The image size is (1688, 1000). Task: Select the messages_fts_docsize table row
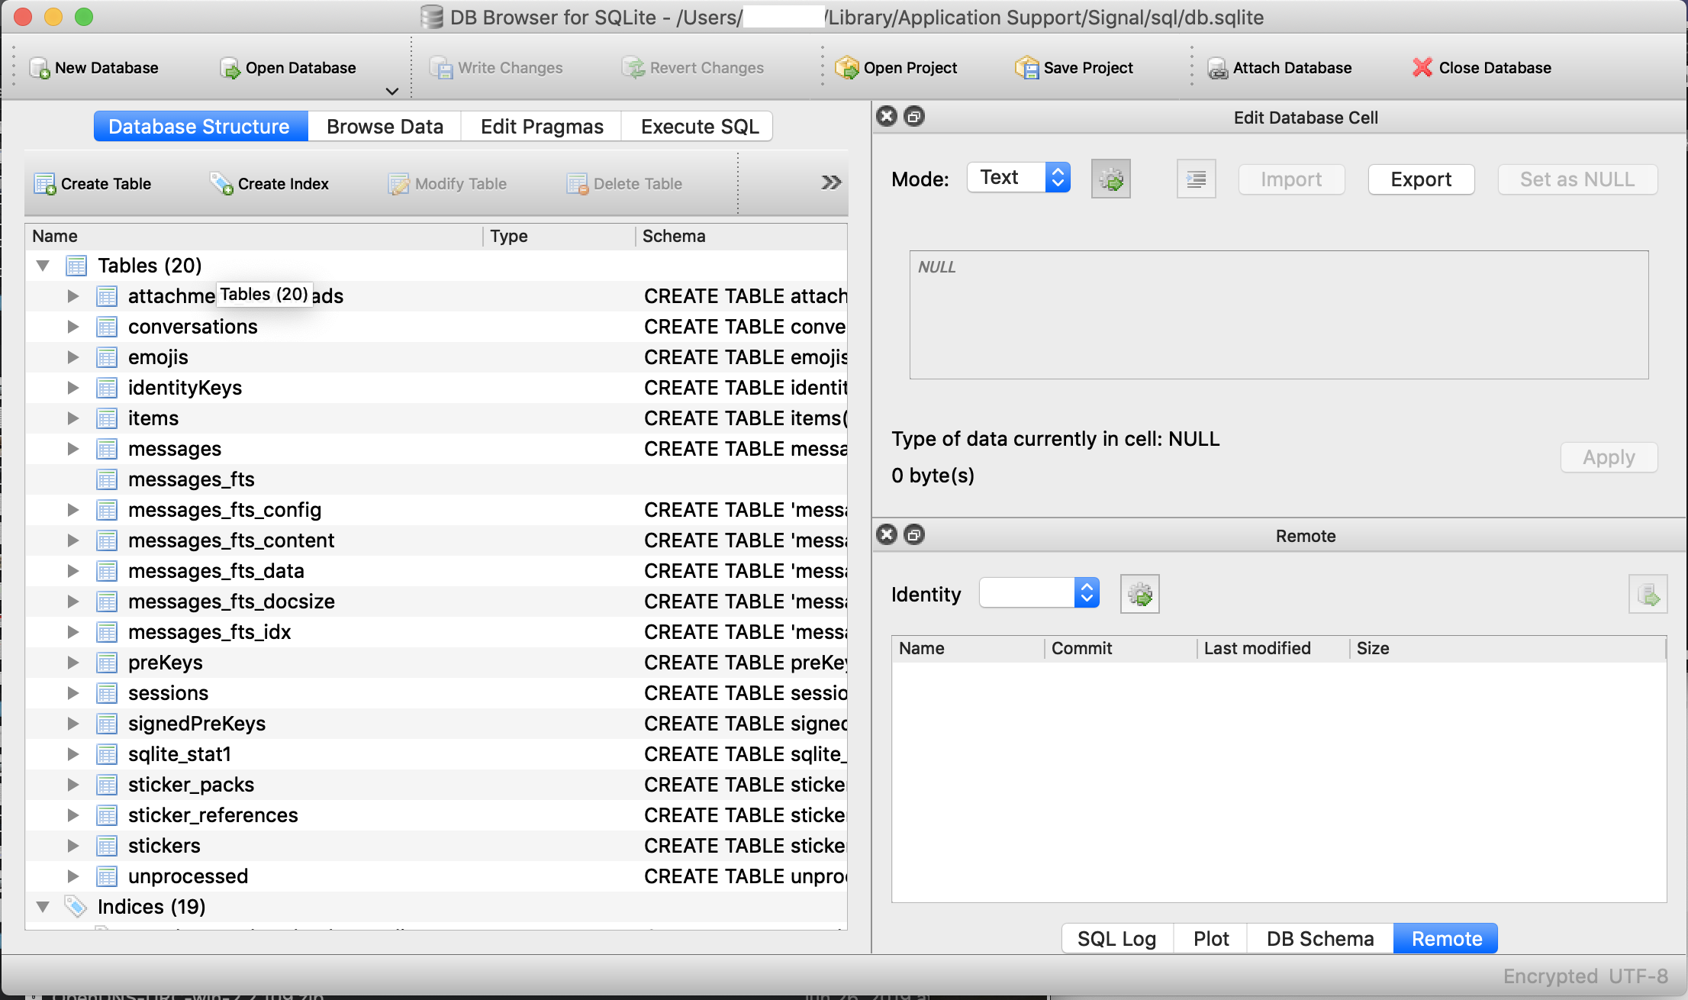click(x=436, y=602)
